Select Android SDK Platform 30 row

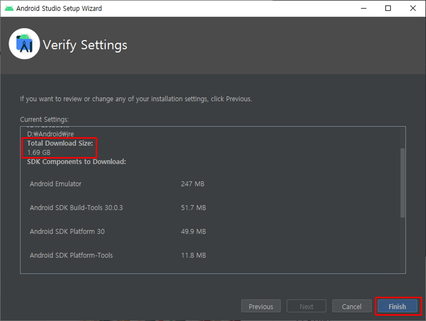[x=117, y=231]
